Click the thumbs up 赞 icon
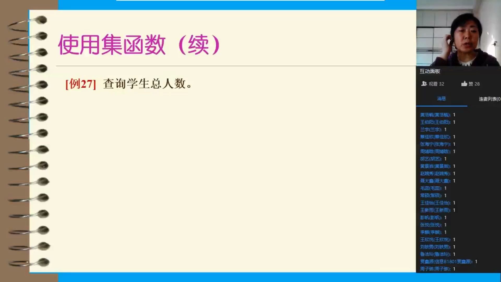 click(464, 83)
